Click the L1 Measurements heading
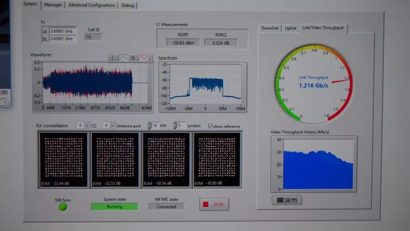The height and width of the screenshot is (231, 410). [x=172, y=25]
